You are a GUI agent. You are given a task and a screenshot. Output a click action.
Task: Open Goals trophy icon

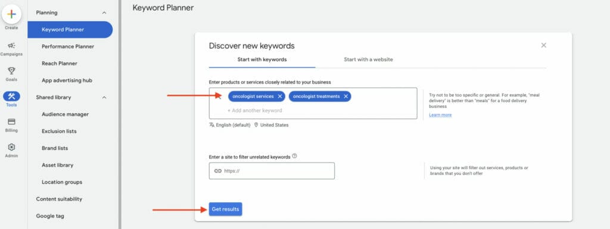pyautogui.click(x=11, y=71)
